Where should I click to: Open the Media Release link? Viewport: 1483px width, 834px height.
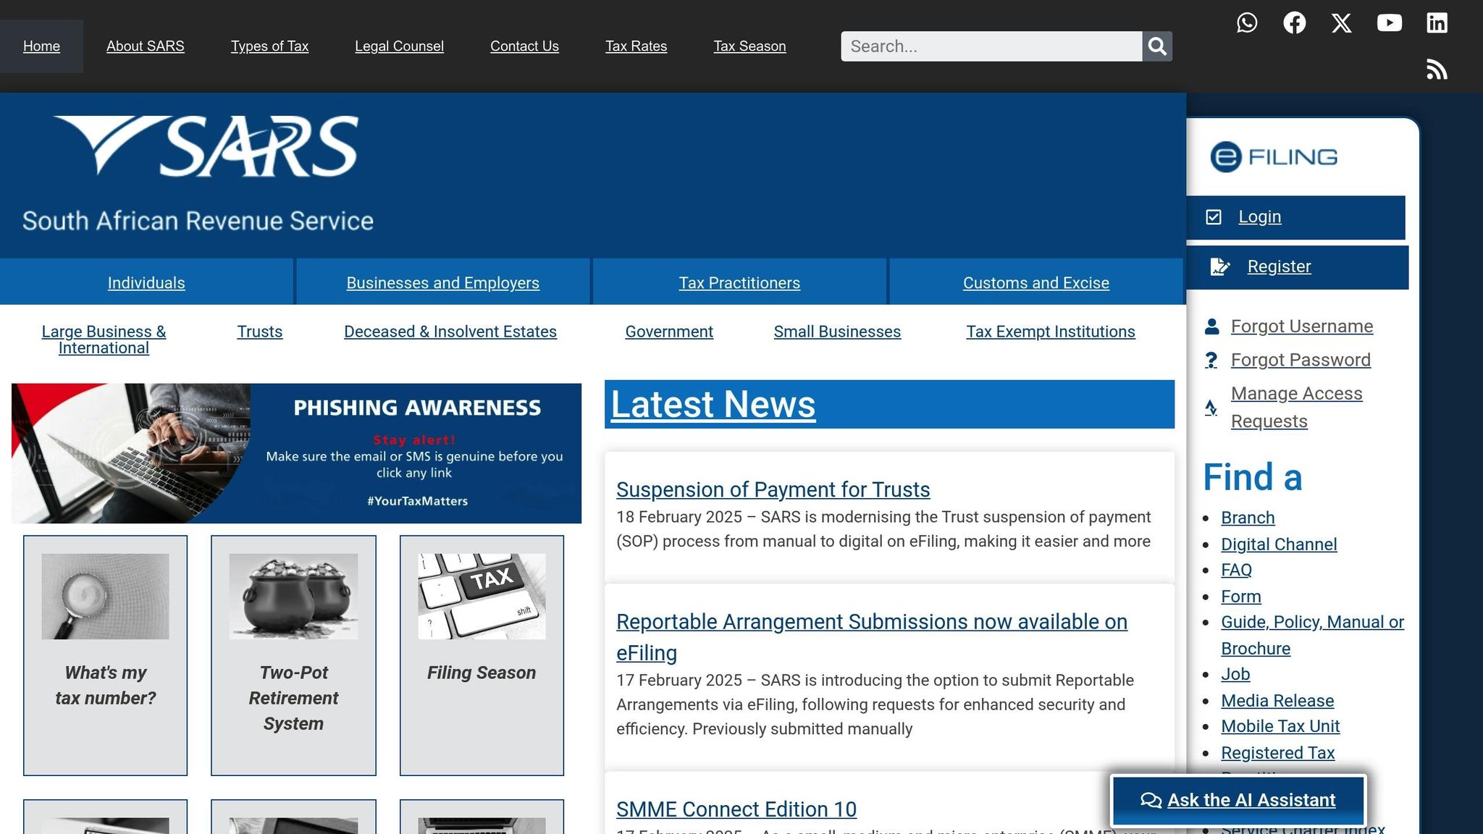pos(1277,701)
